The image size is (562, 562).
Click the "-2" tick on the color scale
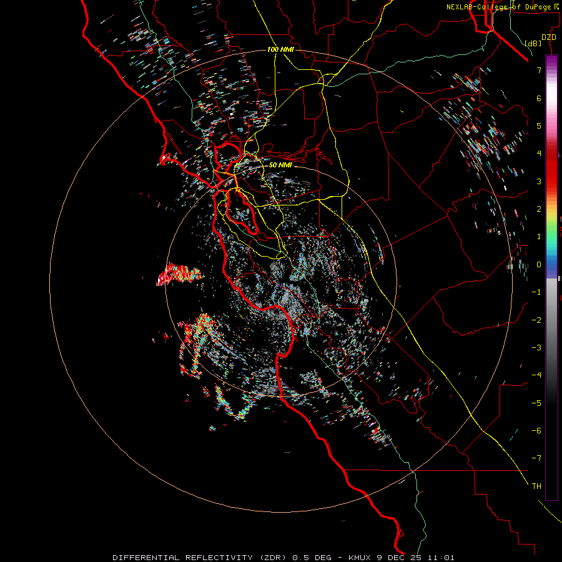[x=536, y=320]
